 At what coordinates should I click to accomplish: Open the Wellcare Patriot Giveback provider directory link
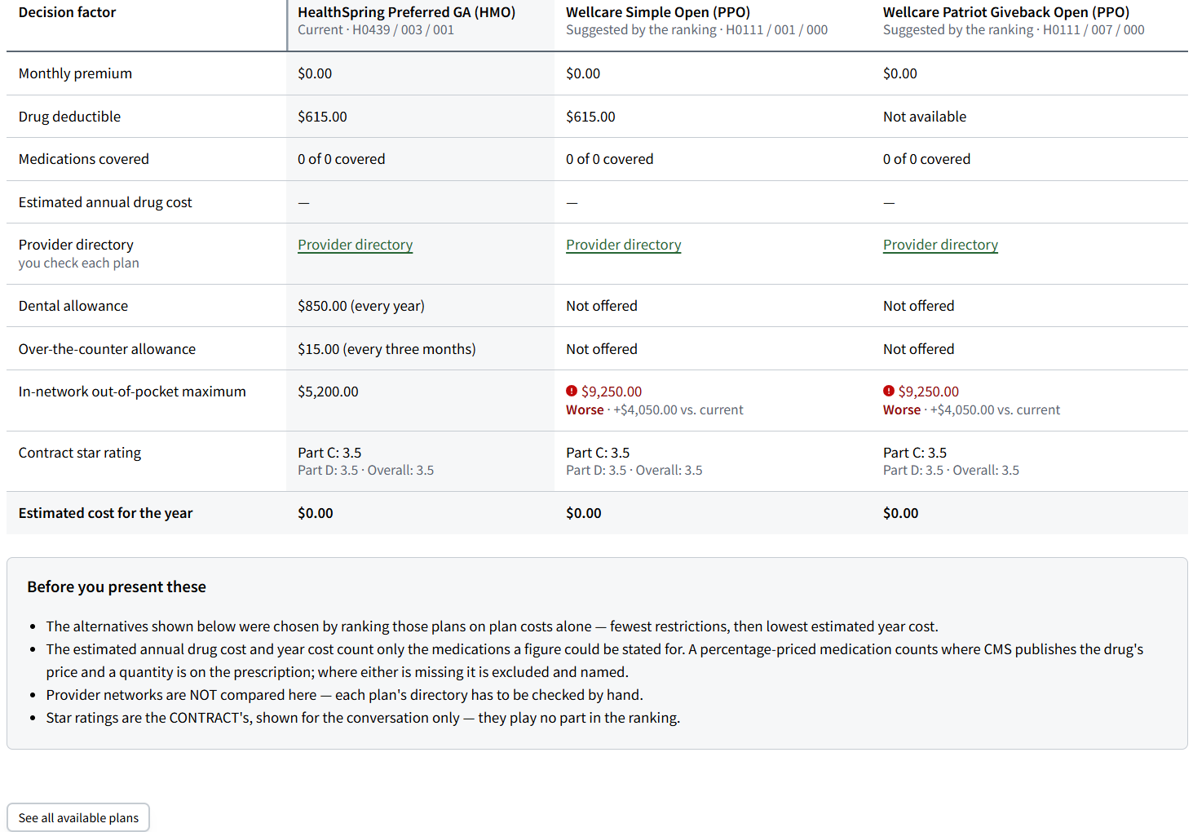pos(940,245)
